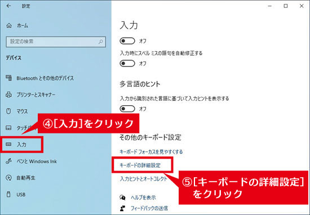Click the touchpad icon in sidebar
The image size is (310, 215).
coord(8,128)
